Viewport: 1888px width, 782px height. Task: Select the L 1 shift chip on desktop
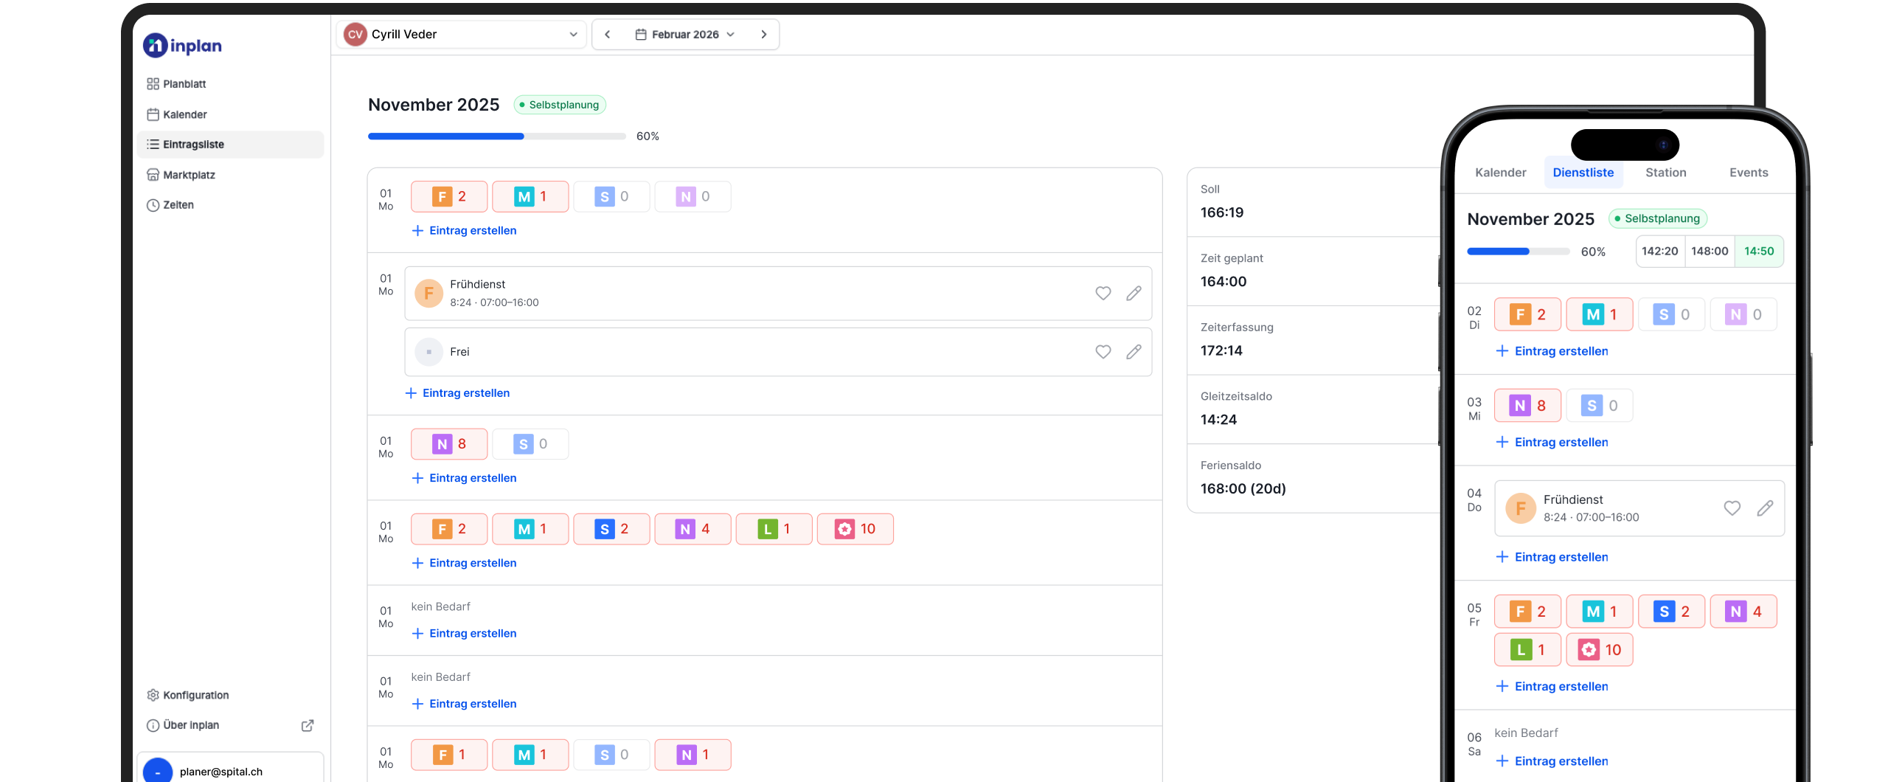pyautogui.click(x=774, y=529)
